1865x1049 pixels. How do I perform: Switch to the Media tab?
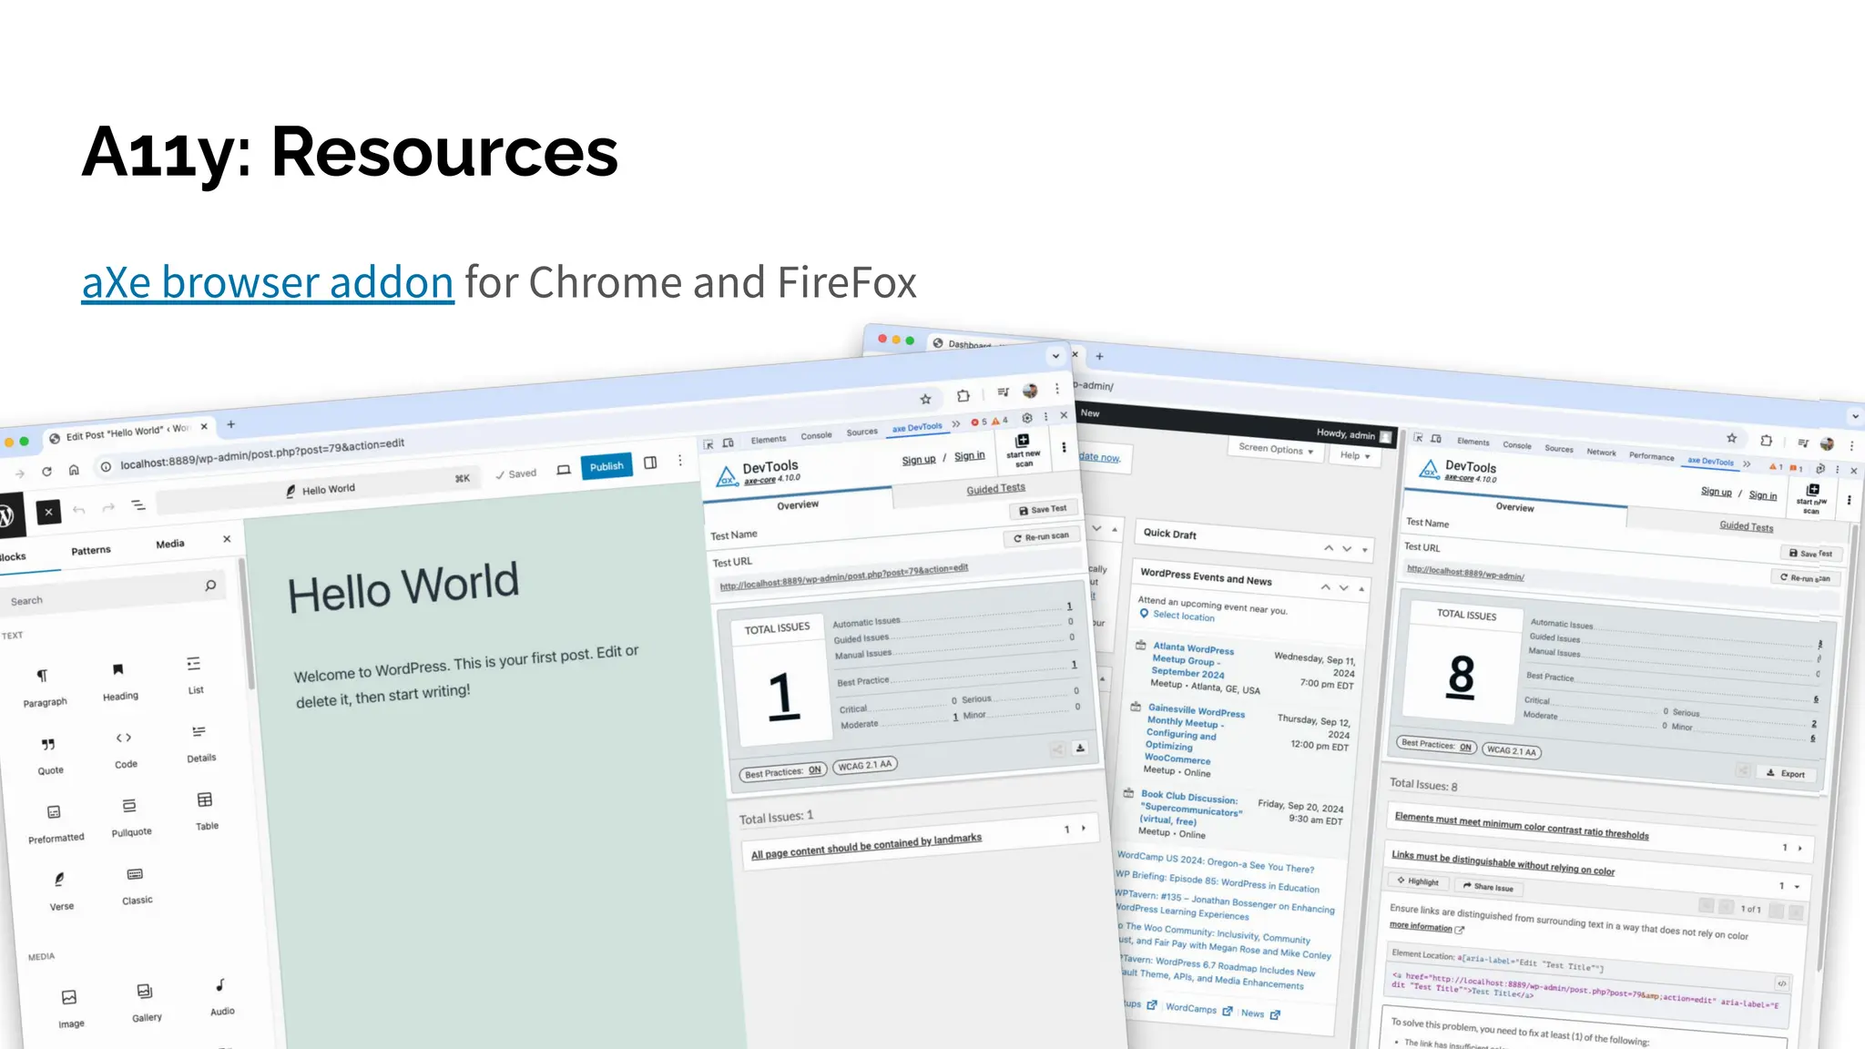pyautogui.click(x=170, y=545)
